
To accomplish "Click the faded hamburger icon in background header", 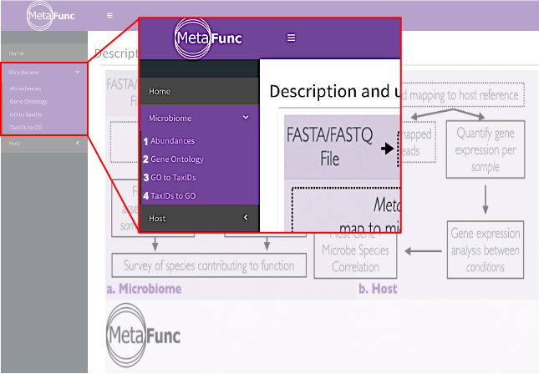I will click(x=109, y=16).
